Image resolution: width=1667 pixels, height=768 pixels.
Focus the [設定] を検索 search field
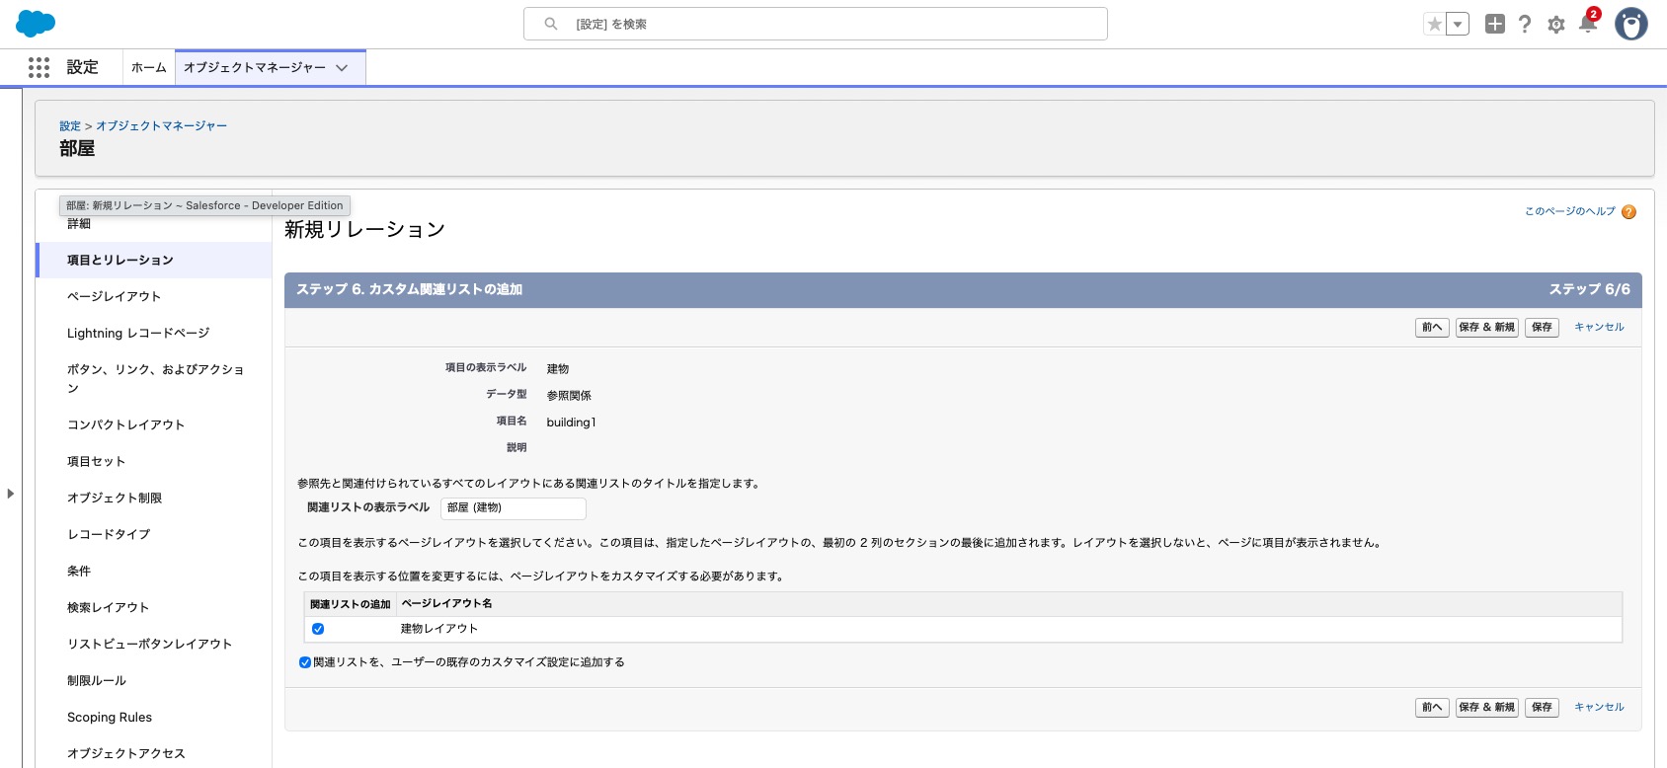(x=816, y=24)
